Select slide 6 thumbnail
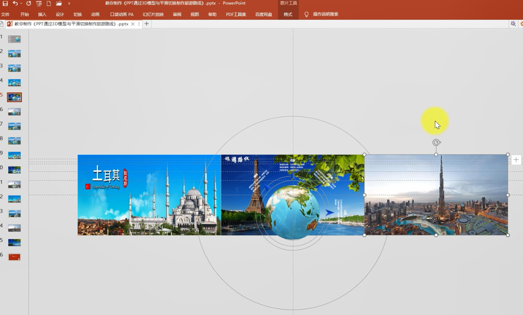523x315 pixels. 14,111
